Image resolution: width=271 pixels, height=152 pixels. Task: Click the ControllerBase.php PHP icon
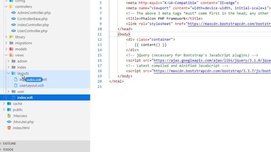point(14,19)
